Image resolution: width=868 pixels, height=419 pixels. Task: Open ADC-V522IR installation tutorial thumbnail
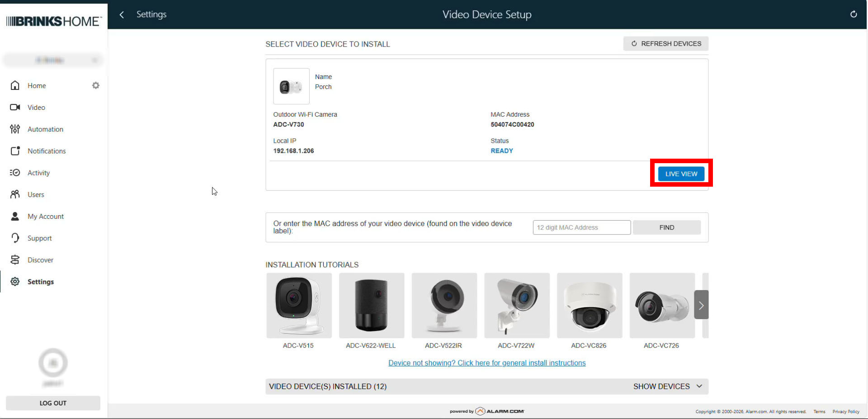[x=444, y=306]
